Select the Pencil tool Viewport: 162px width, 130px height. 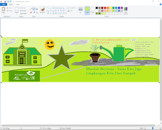(x=31, y=9)
